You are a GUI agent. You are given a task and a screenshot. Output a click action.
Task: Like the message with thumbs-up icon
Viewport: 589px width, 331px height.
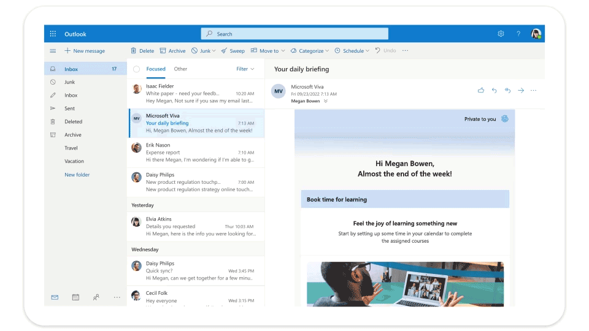(481, 91)
